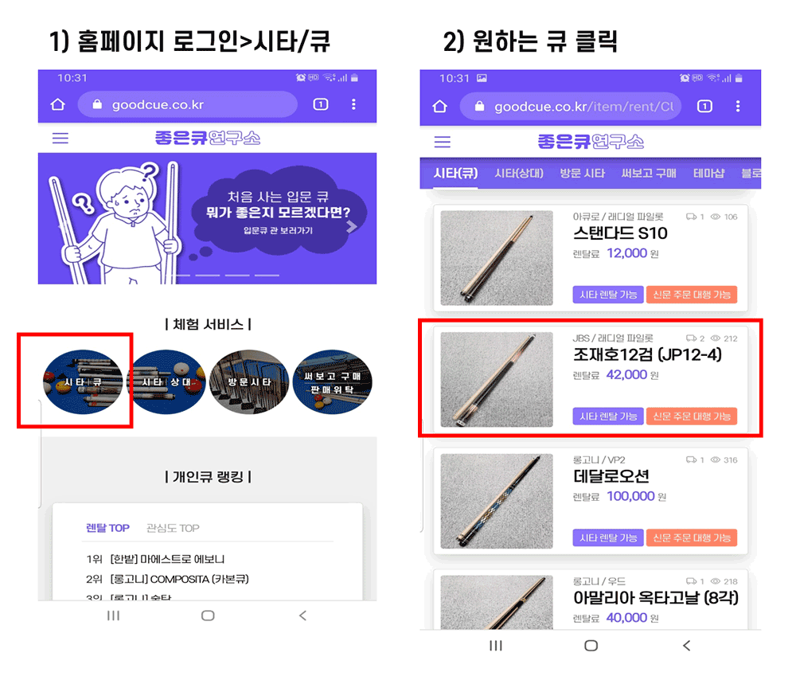
Task: Focus the goodcue.co.kr address bar on left phone
Action: tap(187, 104)
